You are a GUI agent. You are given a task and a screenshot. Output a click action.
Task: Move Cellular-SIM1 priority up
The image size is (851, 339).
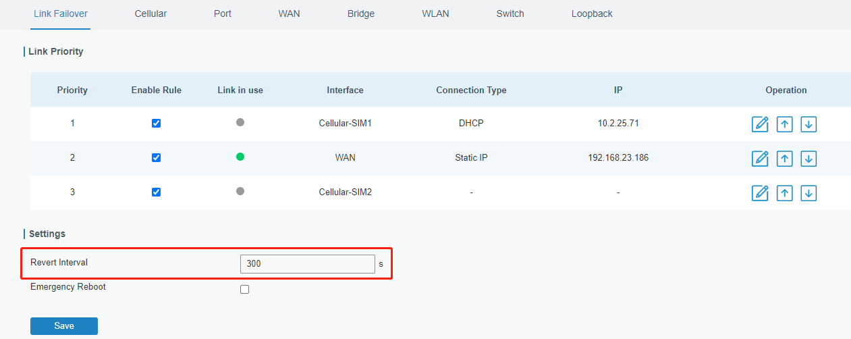[x=784, y=124]
